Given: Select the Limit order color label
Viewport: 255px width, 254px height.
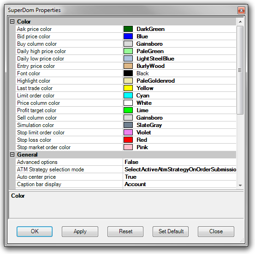Looking at the screenshot, I should (x=36, y=96).
